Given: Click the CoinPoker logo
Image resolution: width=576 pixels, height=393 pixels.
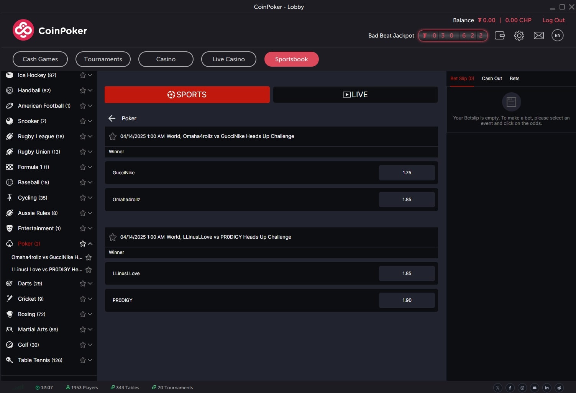Looking at the screenshot, I should [x=50, y=30].
